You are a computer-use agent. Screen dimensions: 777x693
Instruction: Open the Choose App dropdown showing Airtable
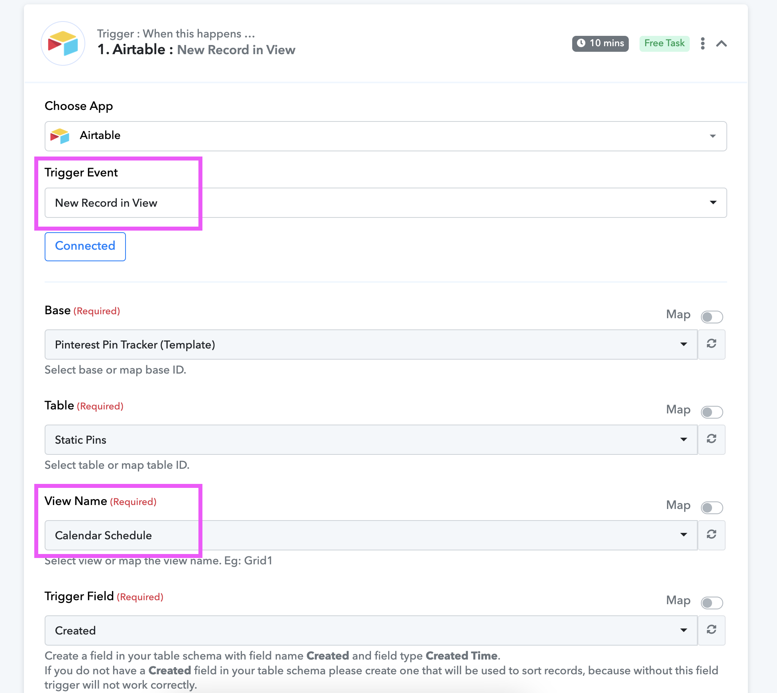[x=386, y=136]
